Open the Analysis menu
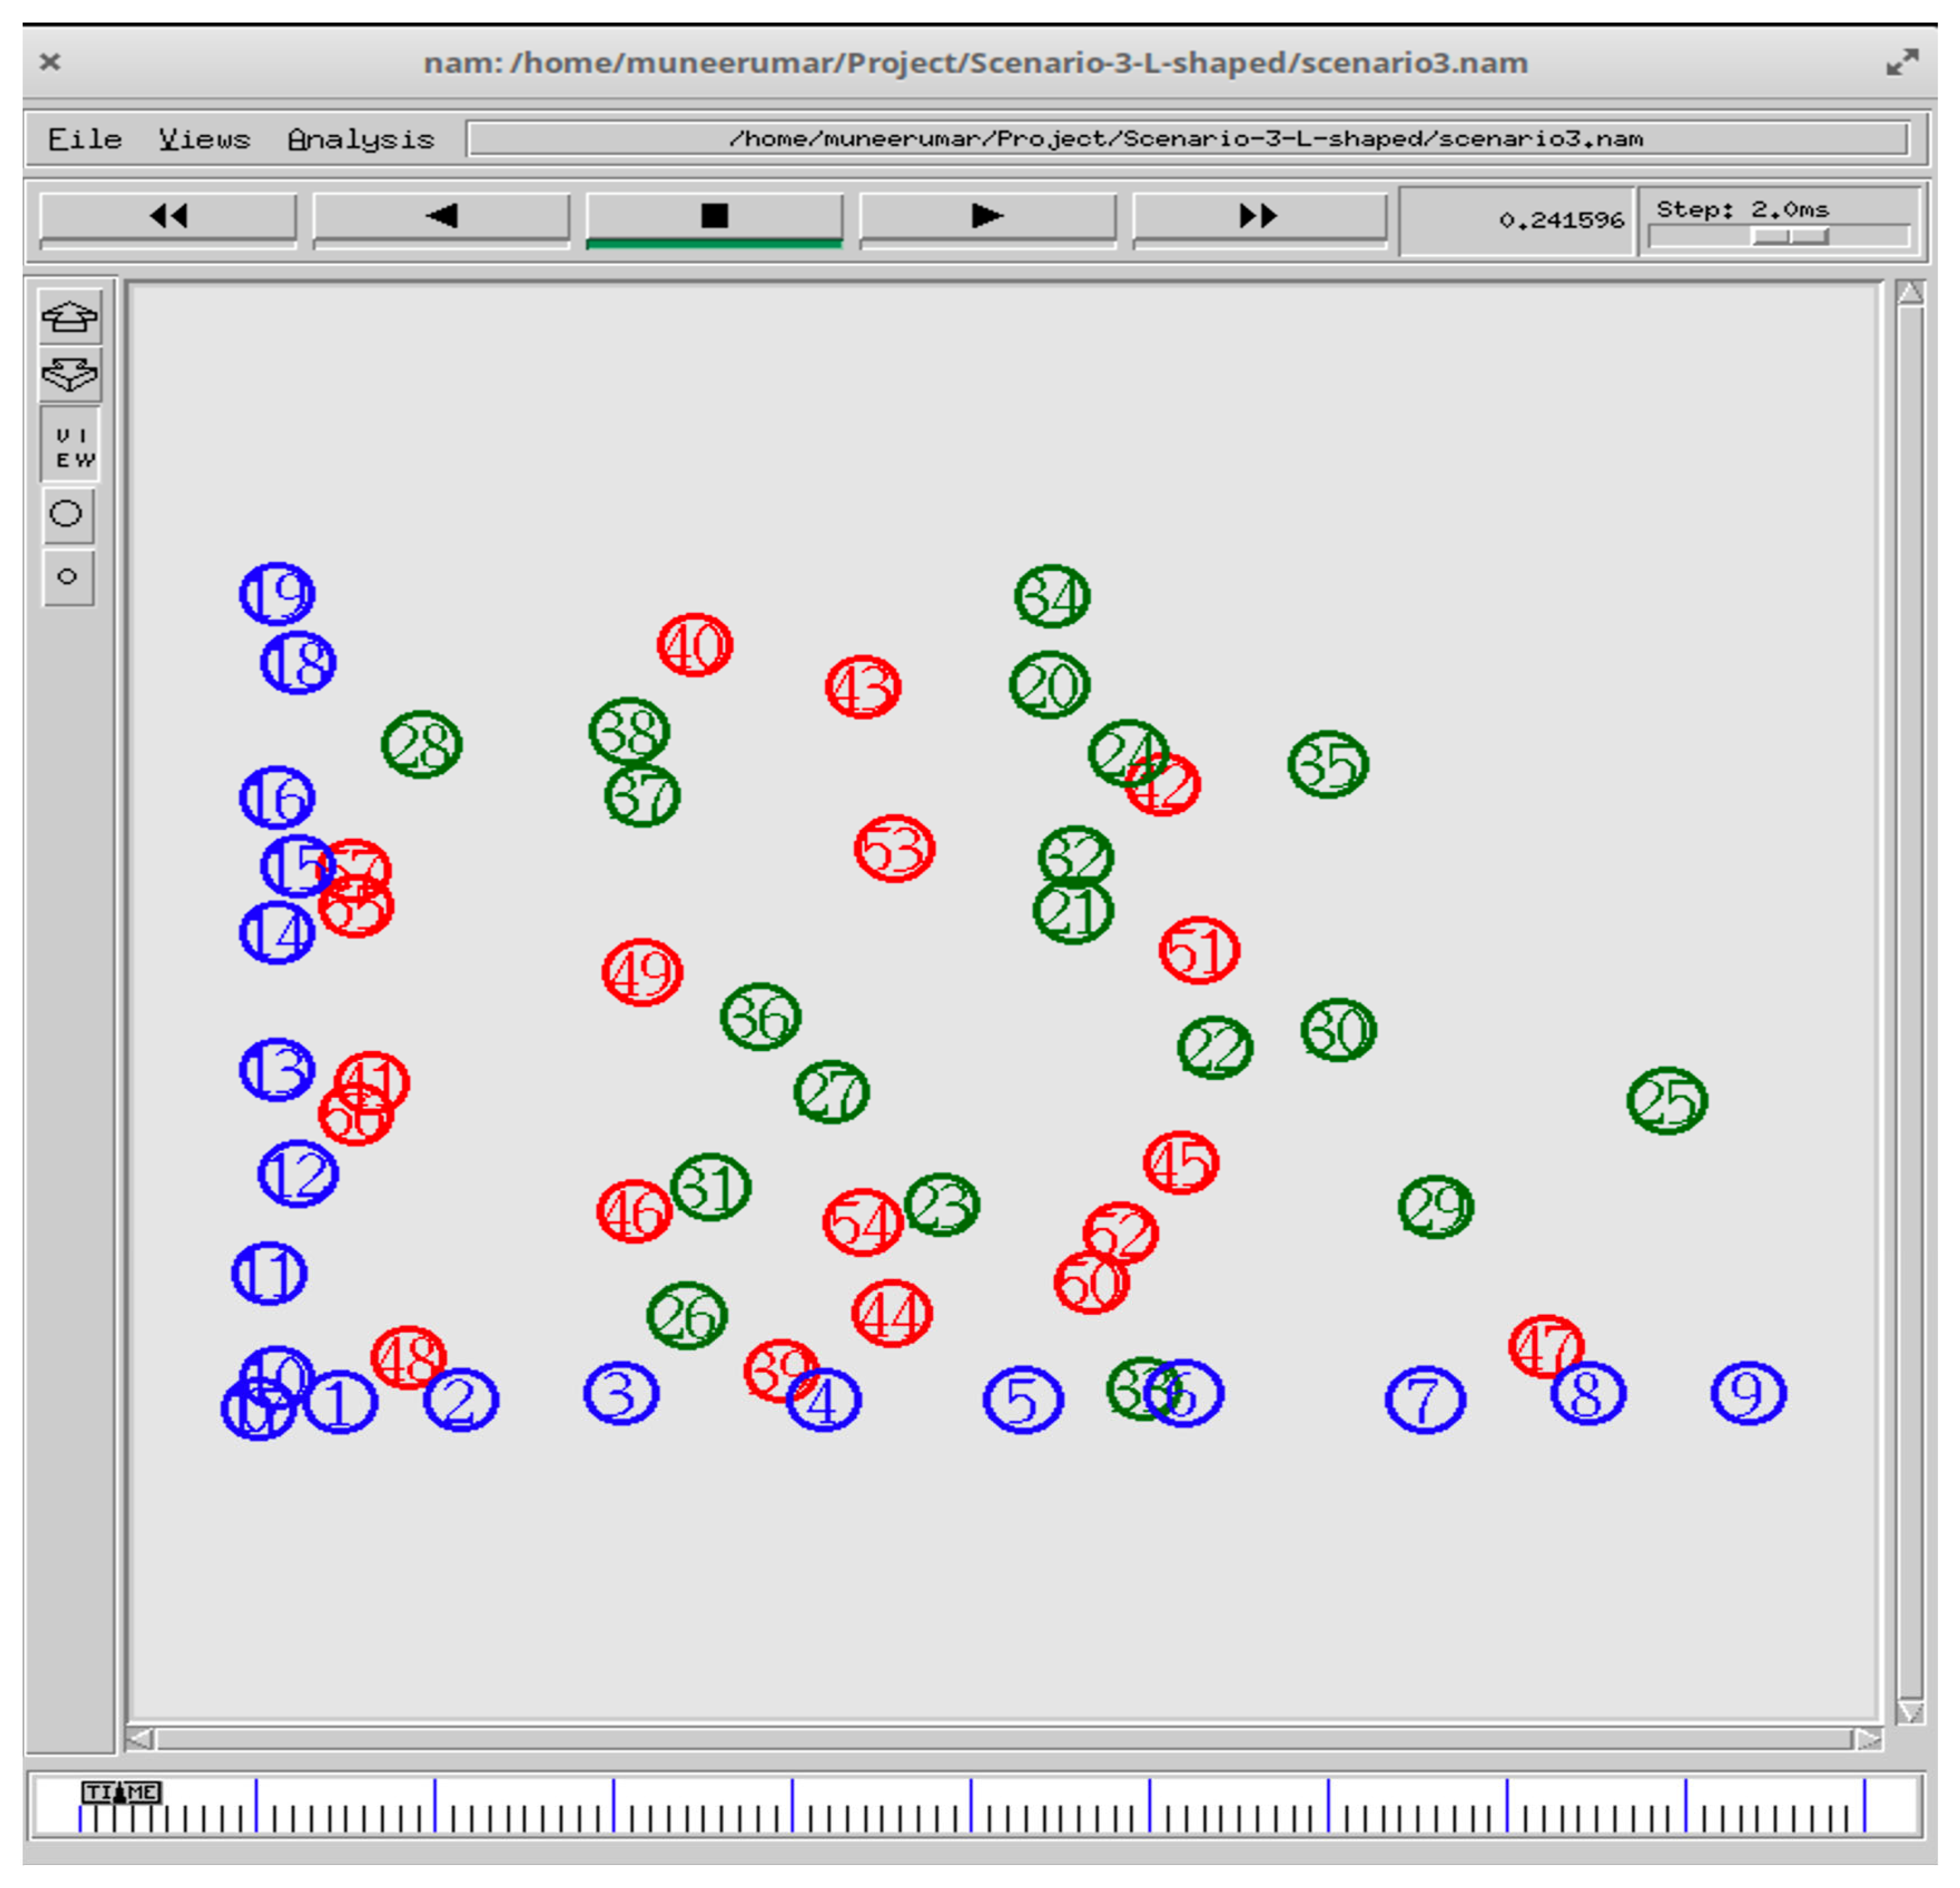 361,139
